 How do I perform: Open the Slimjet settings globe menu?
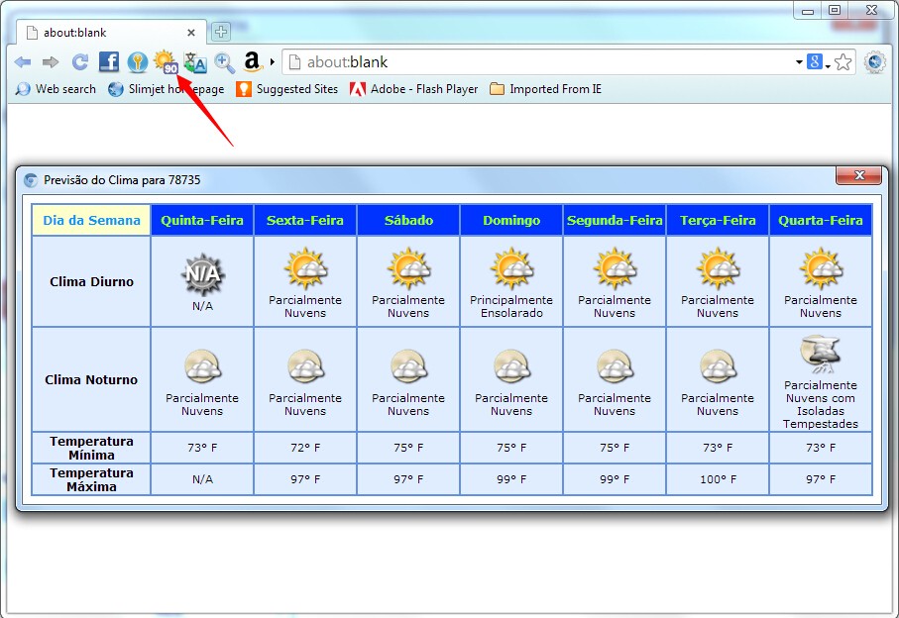click(x=875, y=61)
